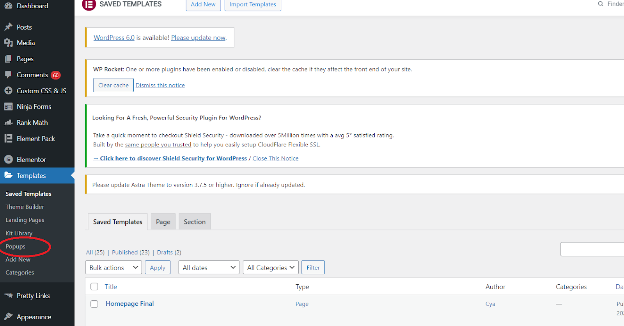Open the All dates dropdown
The height and width of the screenshot is (326, 624).
[209, 267]
